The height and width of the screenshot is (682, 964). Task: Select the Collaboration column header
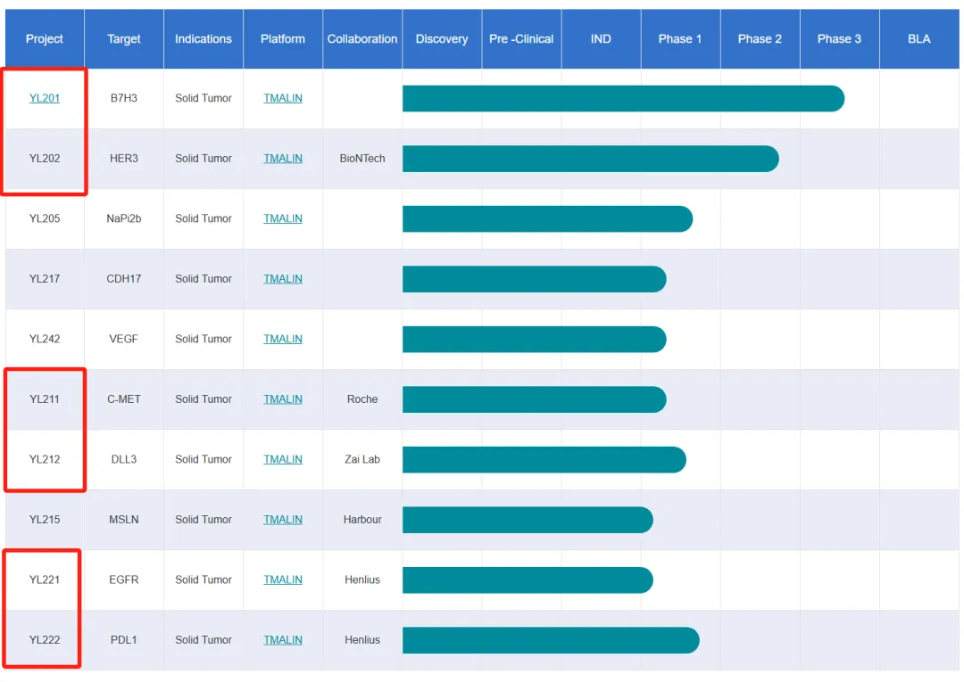coord(362,39)
